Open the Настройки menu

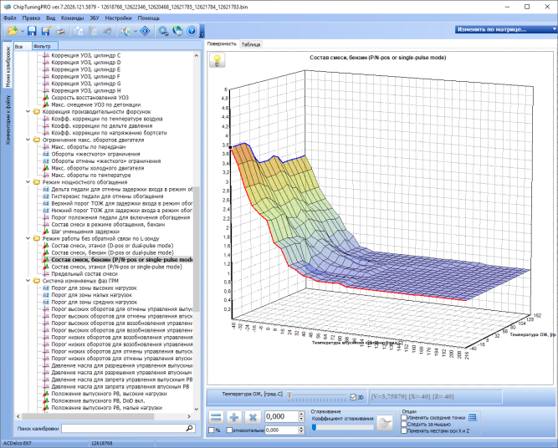pyautogui.click(x=118, y=18)
